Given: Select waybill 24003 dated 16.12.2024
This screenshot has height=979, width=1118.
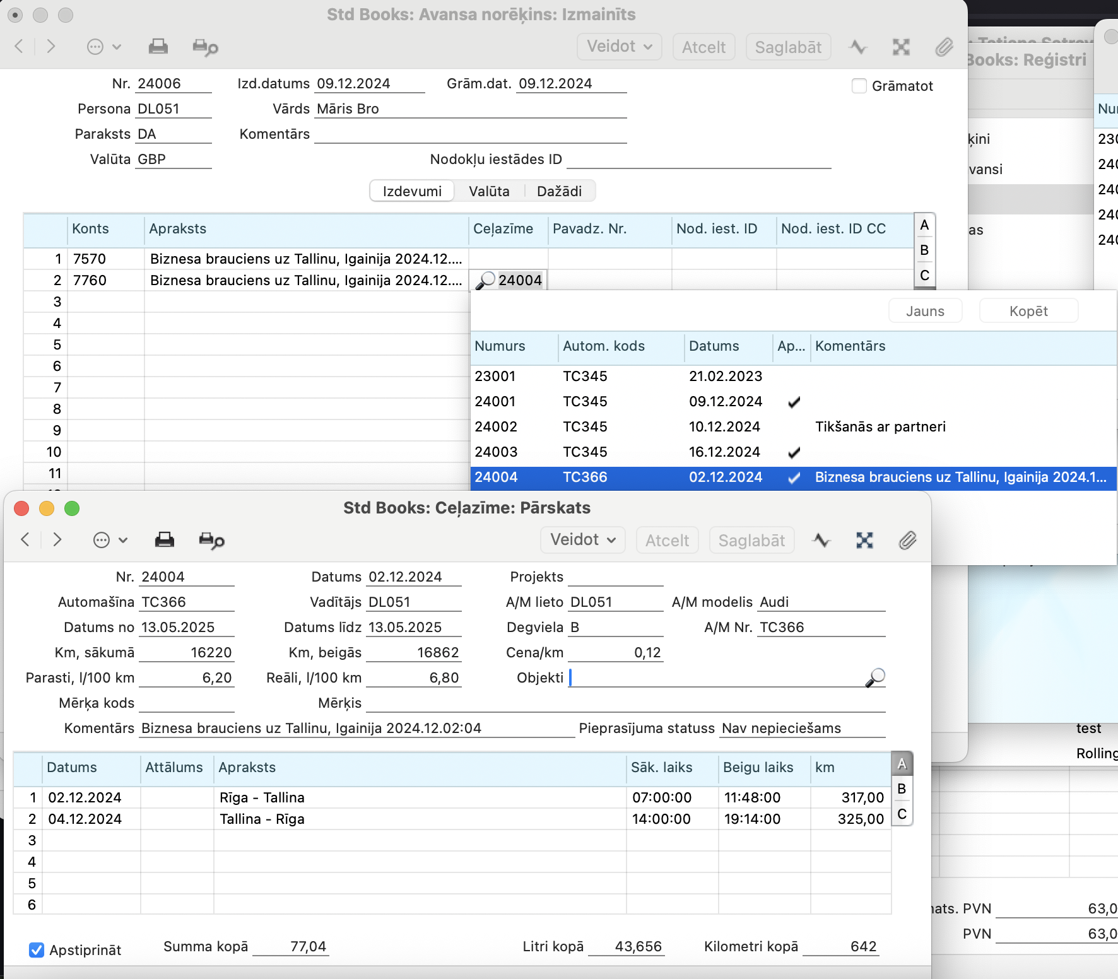Looking at the screenshot, I should (x=794, y=452).
